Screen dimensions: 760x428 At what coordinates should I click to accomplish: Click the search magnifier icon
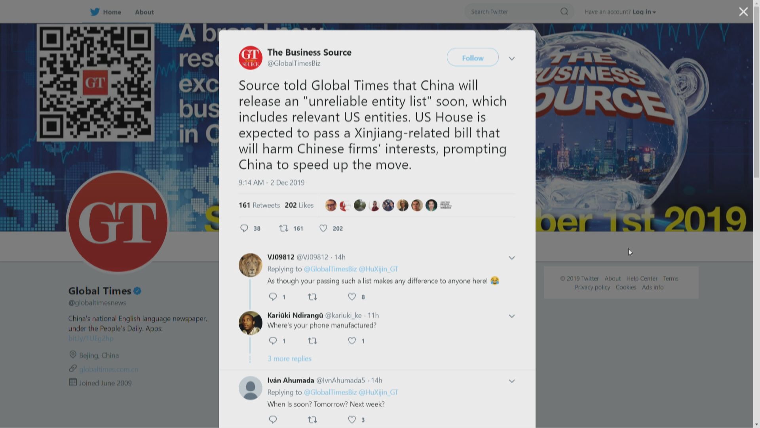pyautogui.click(x=564, y=12)
